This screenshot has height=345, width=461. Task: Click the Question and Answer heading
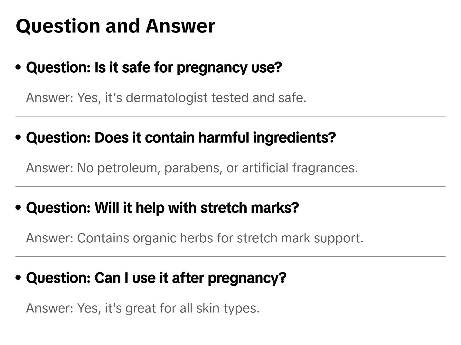click(115, 26)
